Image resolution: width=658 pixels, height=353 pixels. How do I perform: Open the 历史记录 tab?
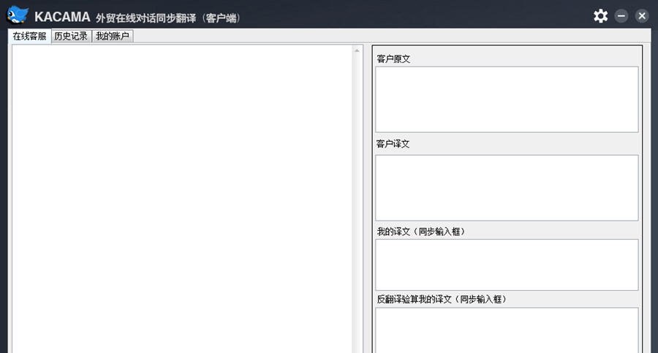pyautogui.click(x=71, y=36)
